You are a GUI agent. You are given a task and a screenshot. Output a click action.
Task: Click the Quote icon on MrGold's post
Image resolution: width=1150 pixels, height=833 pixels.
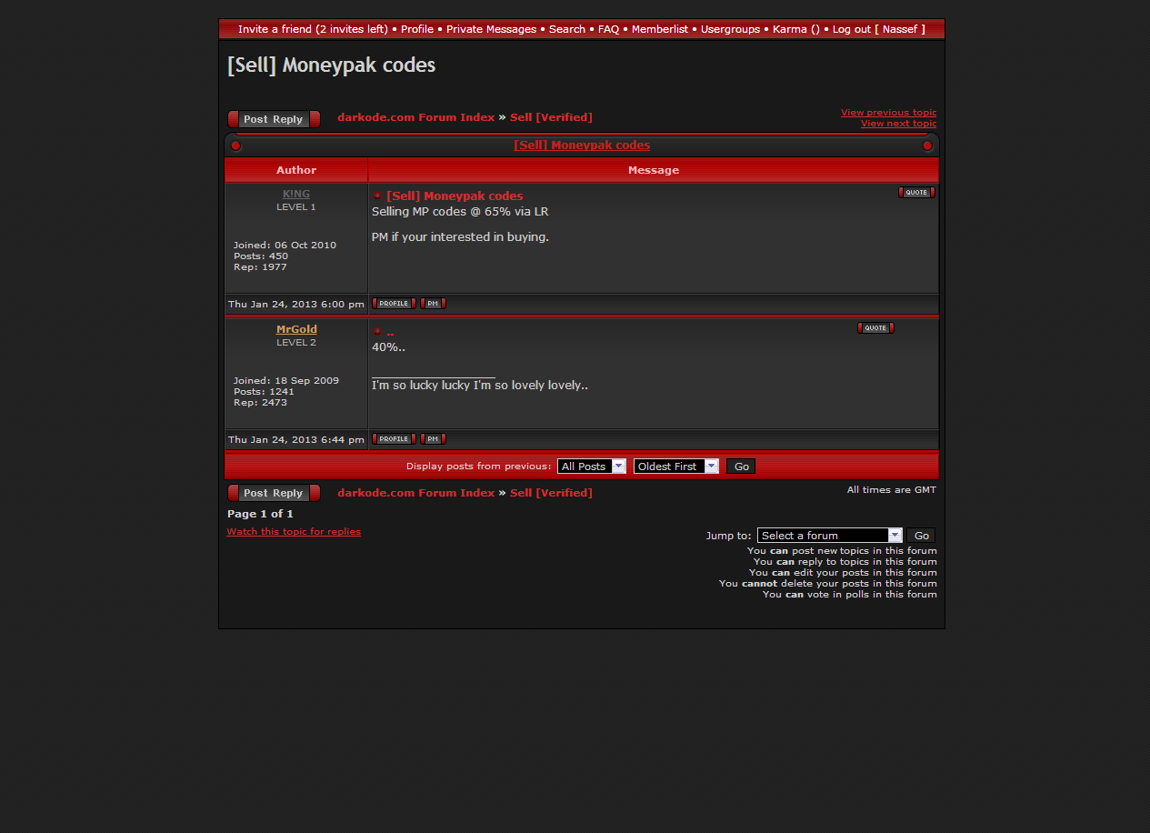[875, 327]
